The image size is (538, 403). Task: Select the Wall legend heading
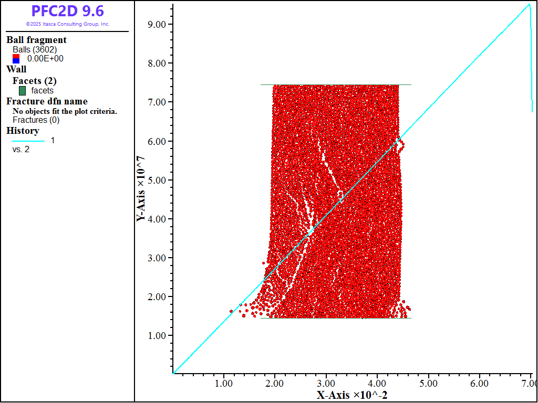[x=16, y=69]
